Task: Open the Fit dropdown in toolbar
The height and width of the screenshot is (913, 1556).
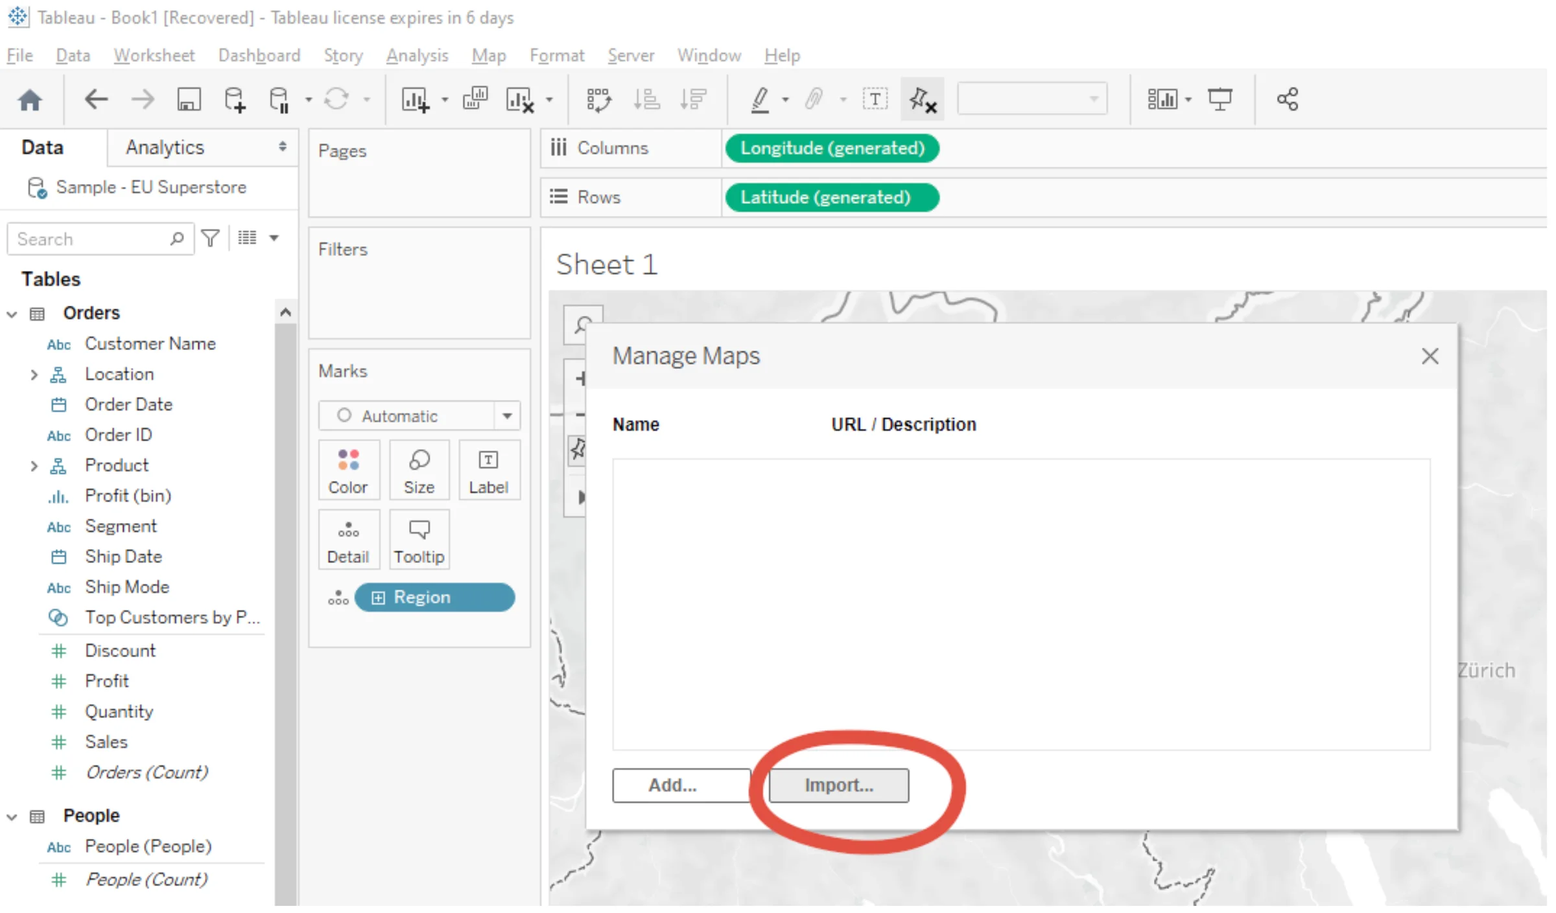Action: (1032, 99)
